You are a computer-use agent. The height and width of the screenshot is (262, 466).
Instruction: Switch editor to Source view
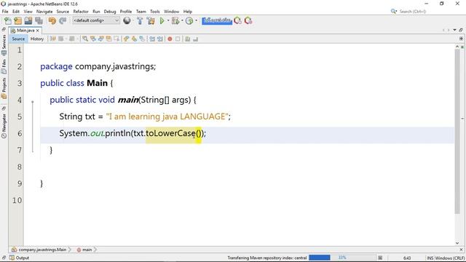click(18, 39)
